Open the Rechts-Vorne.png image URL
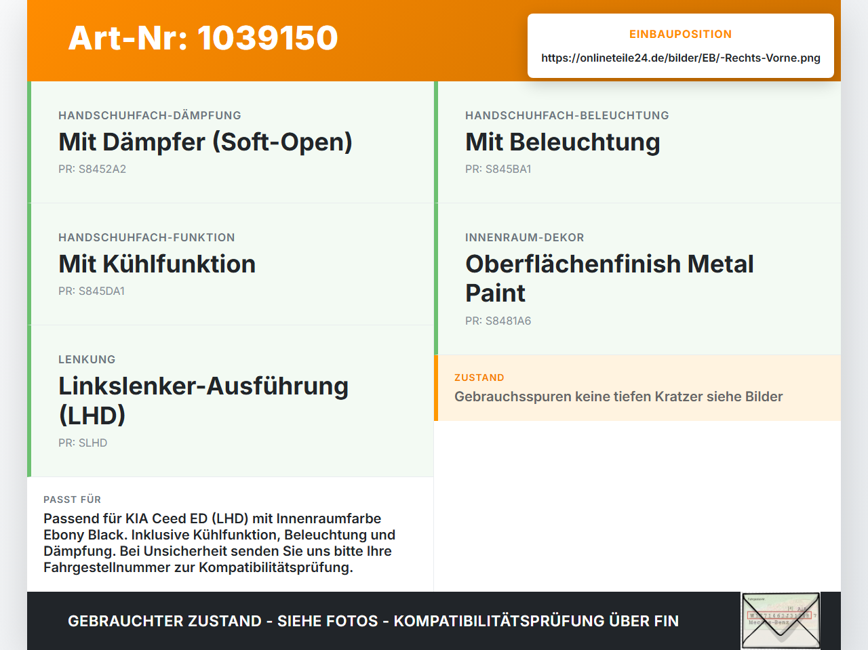868x650 pixels. [x=681, y=58]
